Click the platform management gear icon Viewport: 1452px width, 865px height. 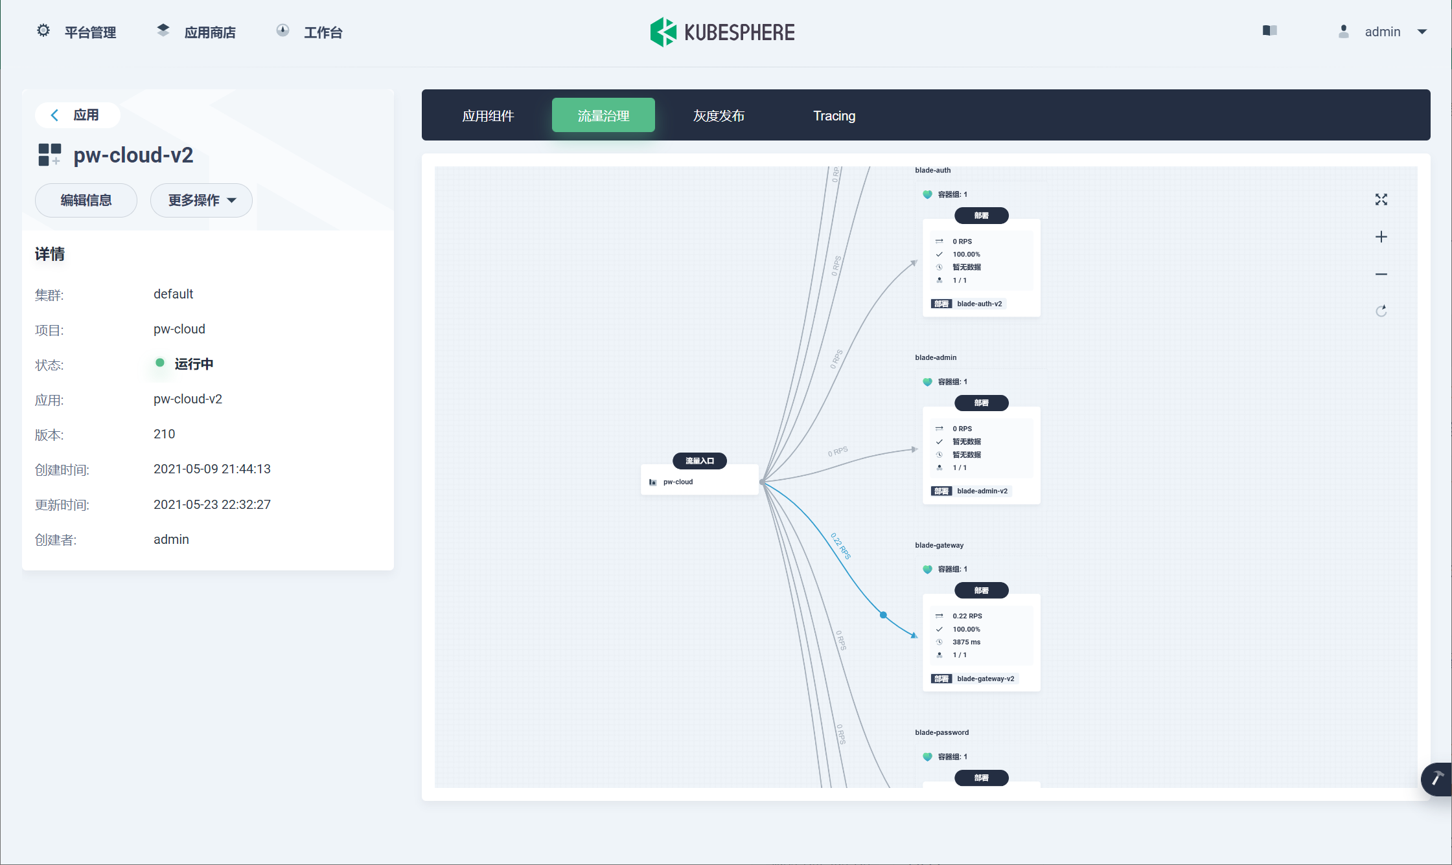(x=43, y=31)
